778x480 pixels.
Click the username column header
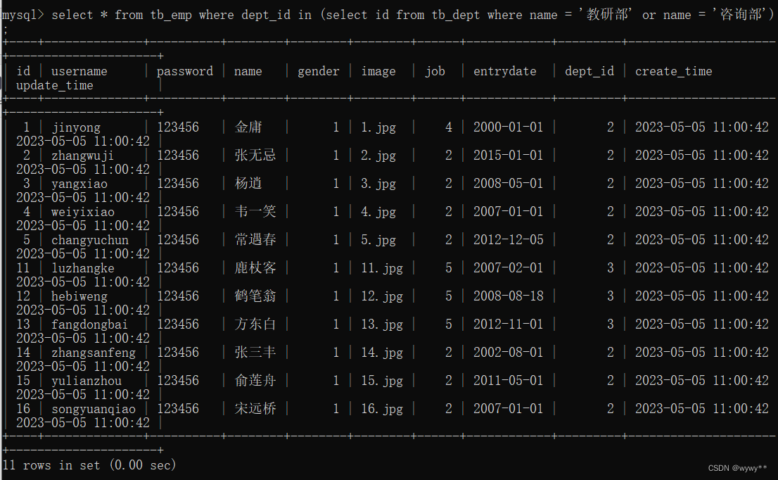click(79, 72)
